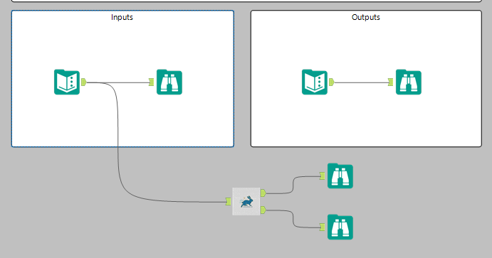This screenshot has height=258, width=492.
Task: Select the Browse tool in Inputs container
Action: [x=169, y=82]
